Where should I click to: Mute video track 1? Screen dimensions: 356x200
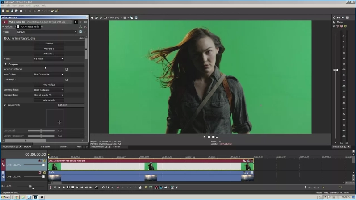coord(40,161)
